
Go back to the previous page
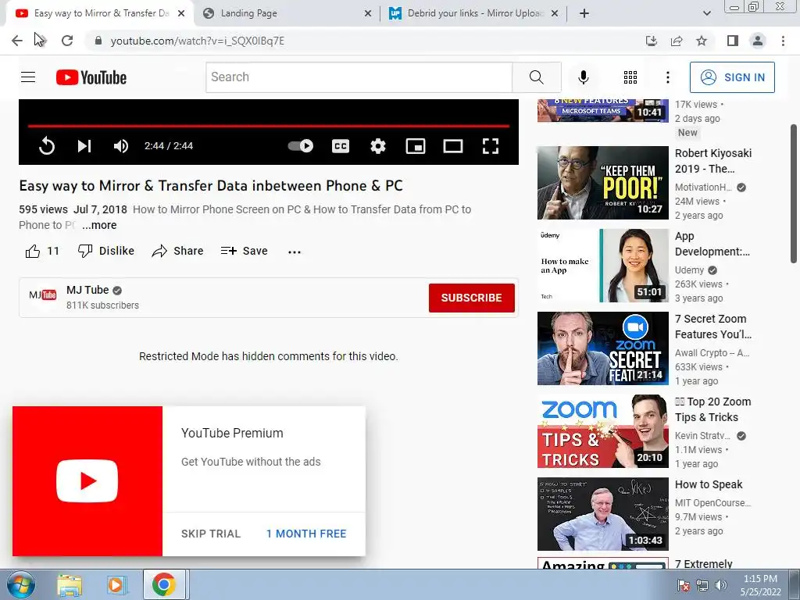[x=17, y=41]
